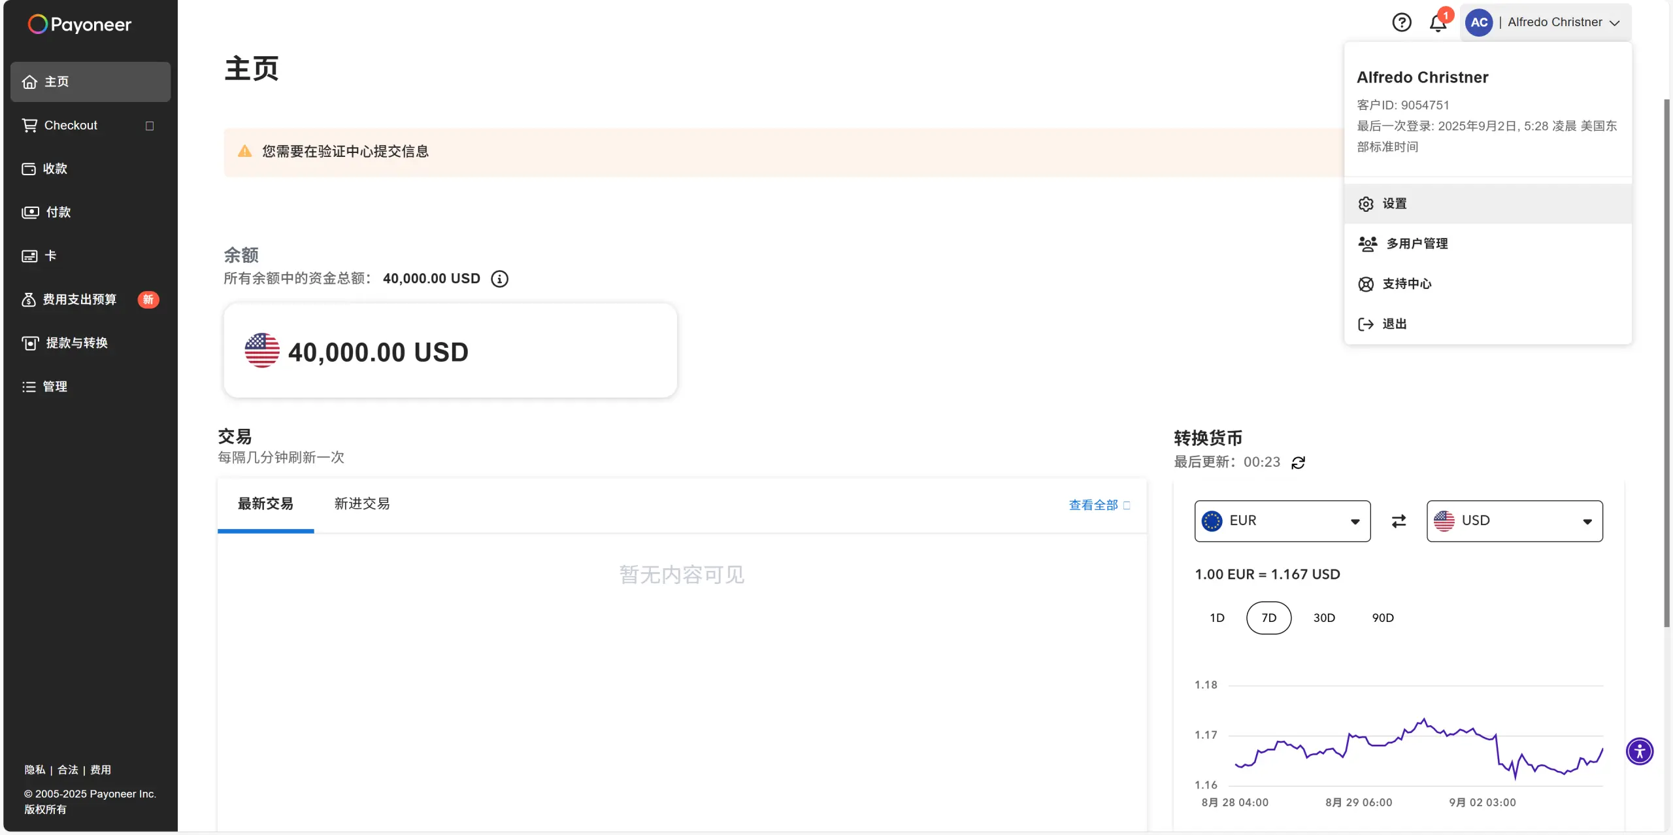Open 收款 in the sidebar
Viewport: 1673px width, 835px height.
click(x=91, y=169)
